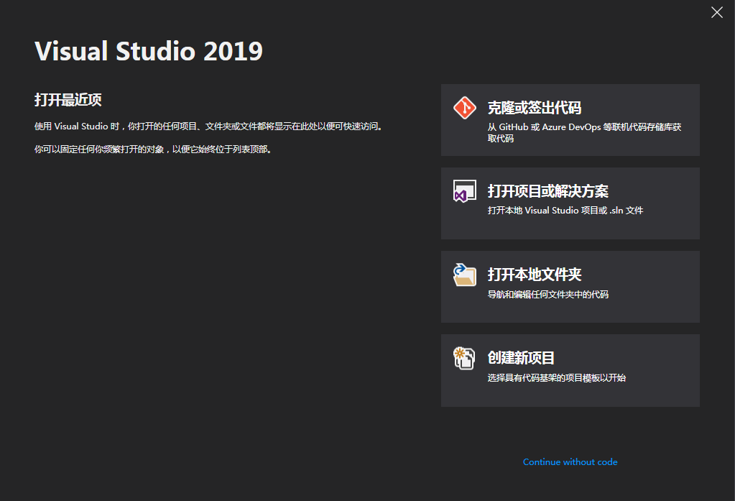The image size is (735, 501).
Task: Click the sentence starting 使用 Visual Studio 时
Action: [209, 127]
